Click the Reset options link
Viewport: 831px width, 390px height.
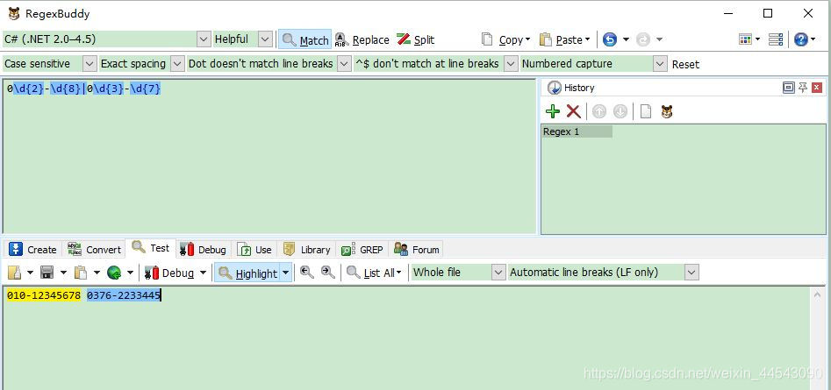click(686, 64)
